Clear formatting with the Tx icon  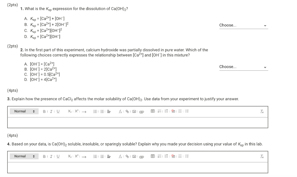pyautogui.click(x=262, y=111)
